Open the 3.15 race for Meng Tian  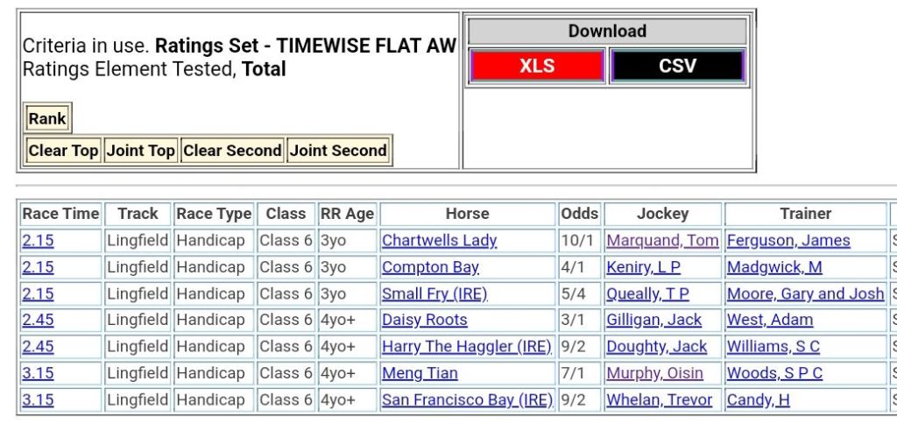pyautogui.click(x=38, y=373)
